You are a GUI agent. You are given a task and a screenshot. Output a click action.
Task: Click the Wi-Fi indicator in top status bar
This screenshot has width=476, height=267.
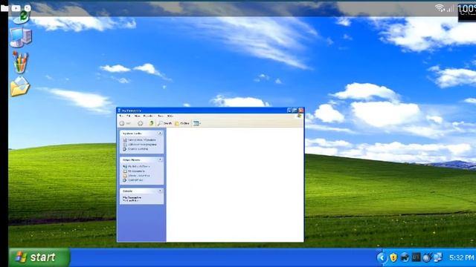pyautogui.click(x=440, y=8)
